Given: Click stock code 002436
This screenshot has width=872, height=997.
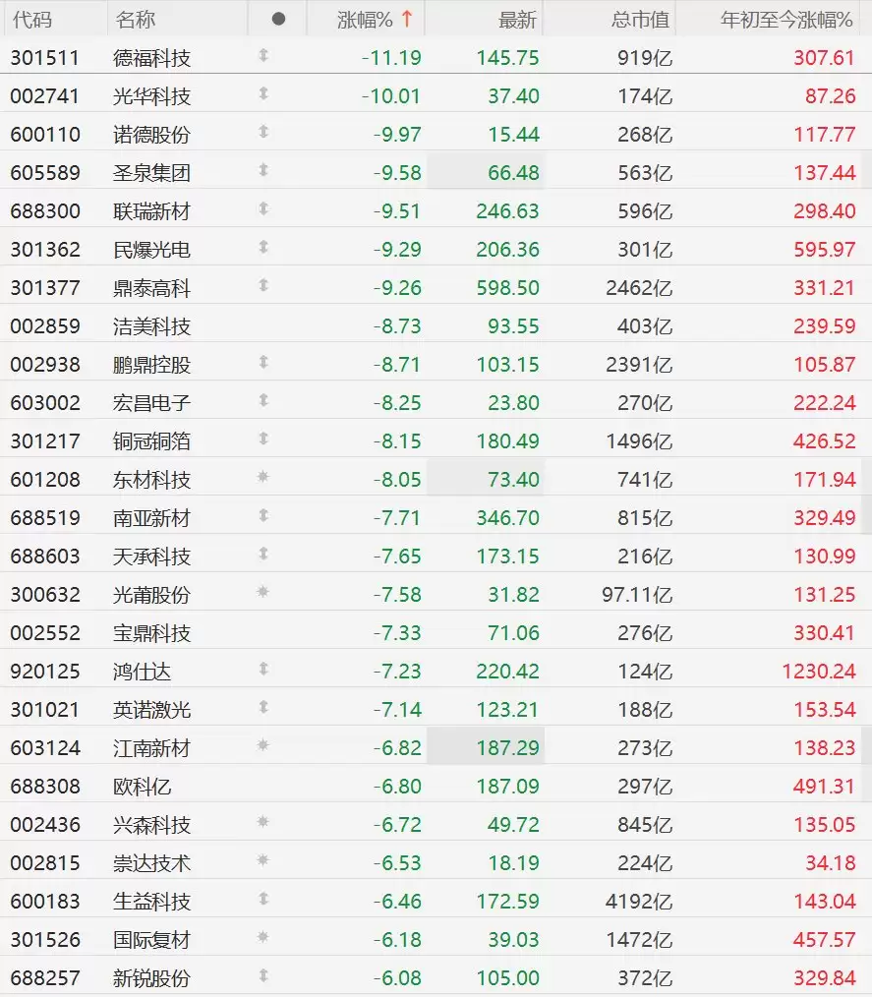Looking at the screenshot, I should click(x=44, y=825).
